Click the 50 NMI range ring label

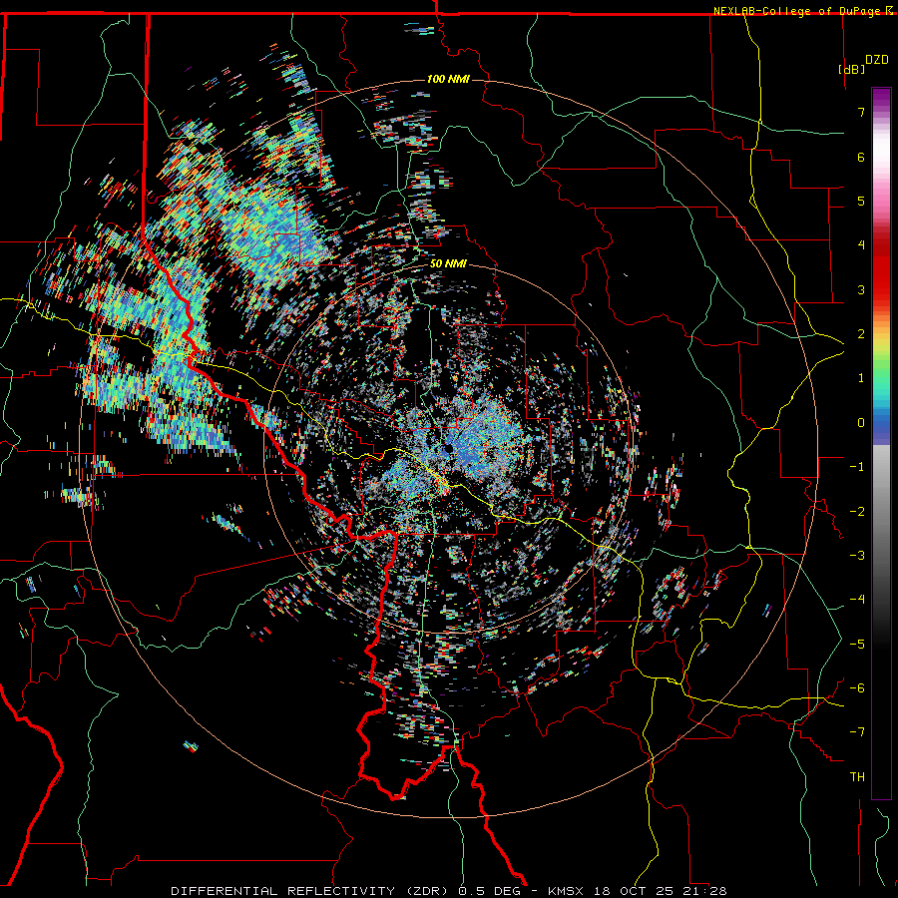(x=448, y=264)
